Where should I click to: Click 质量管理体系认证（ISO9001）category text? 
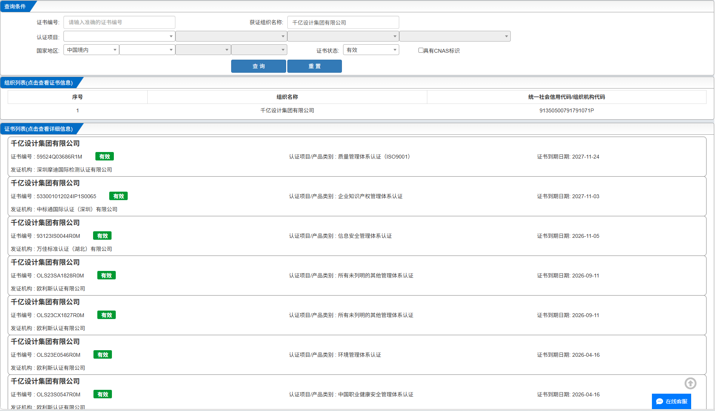pos(375,157)
